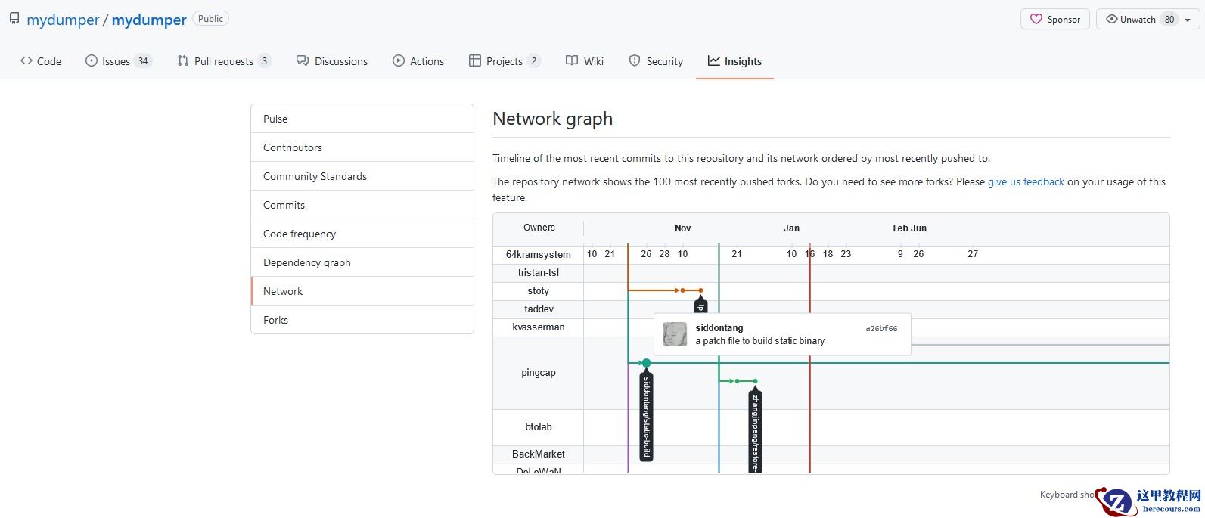Select Pulse in the Insights sidebar
This screenshot has height=518, width=1205.
(x=362, y=119)
